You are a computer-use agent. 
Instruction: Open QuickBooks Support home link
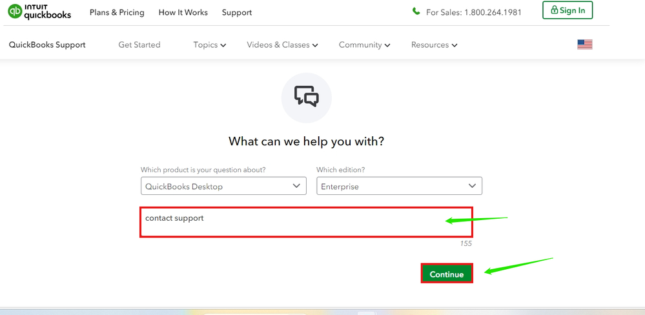tap(47, 45)
